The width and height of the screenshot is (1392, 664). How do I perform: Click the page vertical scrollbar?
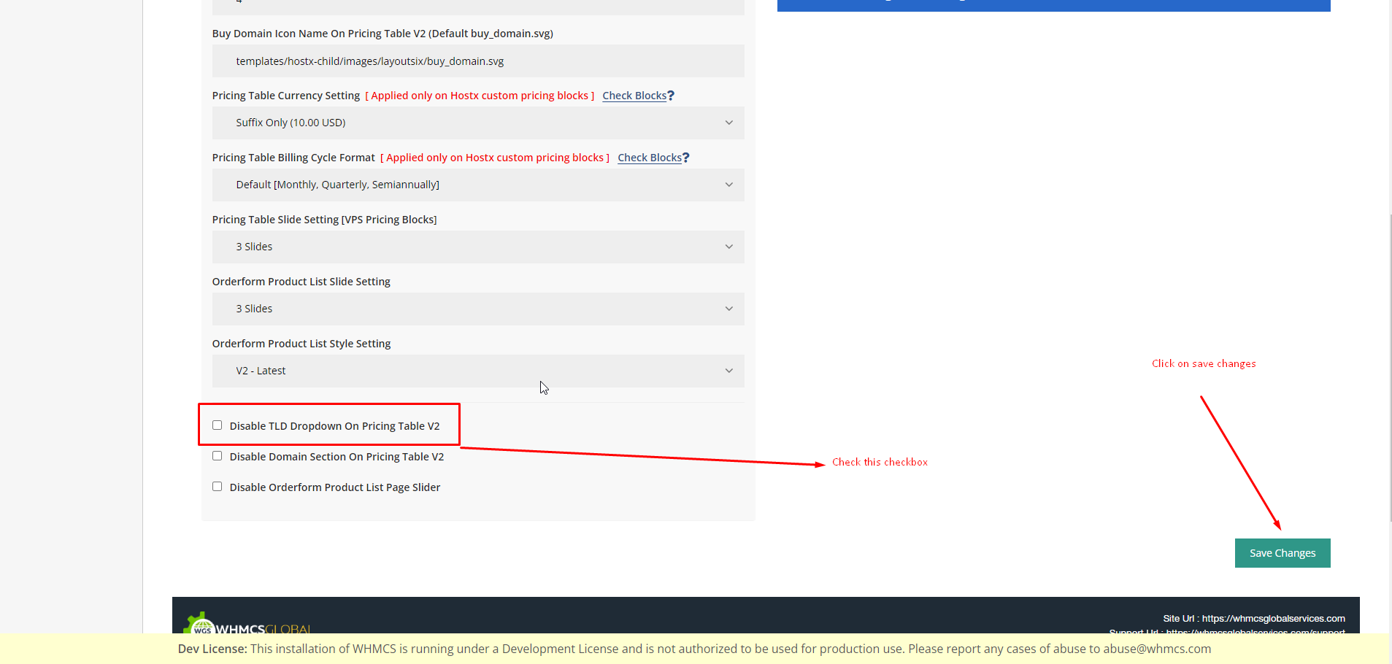1390,365
